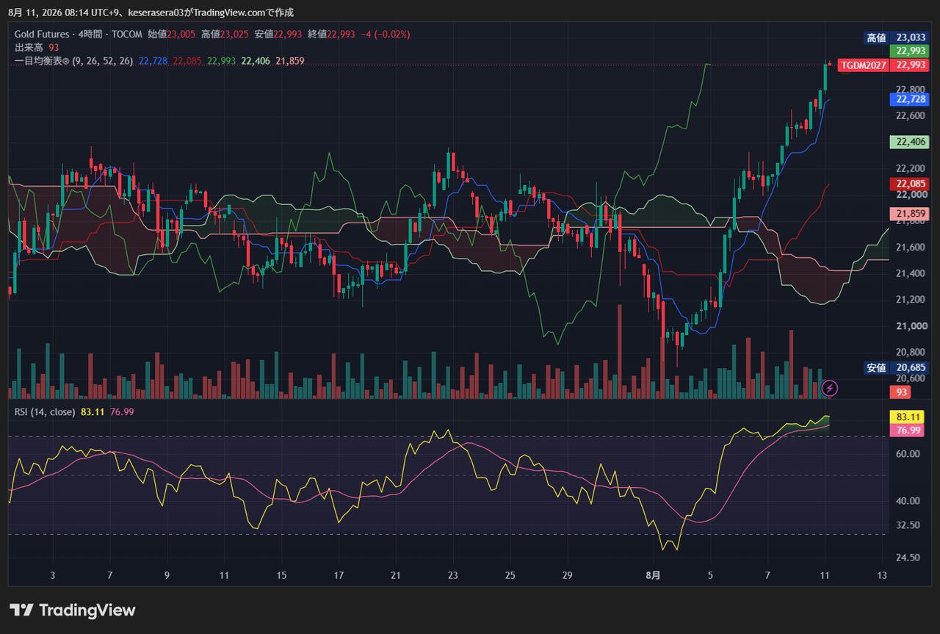Click date 23 on the time axis

pos(453,576)
